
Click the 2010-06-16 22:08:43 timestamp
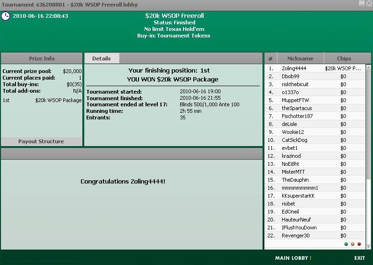click(x=40, y=16)
